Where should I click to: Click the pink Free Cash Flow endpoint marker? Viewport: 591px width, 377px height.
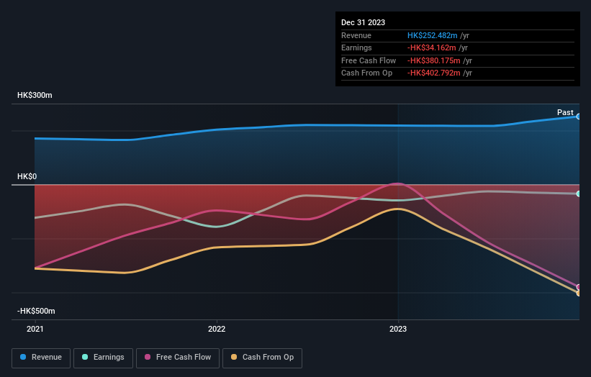tap(579, 287)
